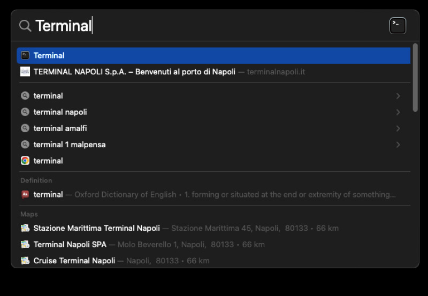Screen dimensions: 428x296
Task: Click the Maps icon for Terminal Napoli SPA
Action: coord(25,245)
